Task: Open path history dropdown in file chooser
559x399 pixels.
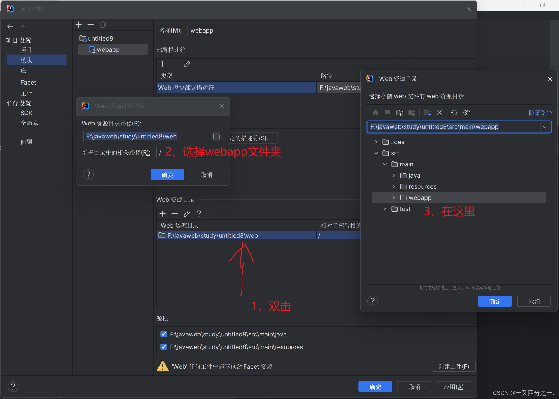Action: (x=545, y=127)
